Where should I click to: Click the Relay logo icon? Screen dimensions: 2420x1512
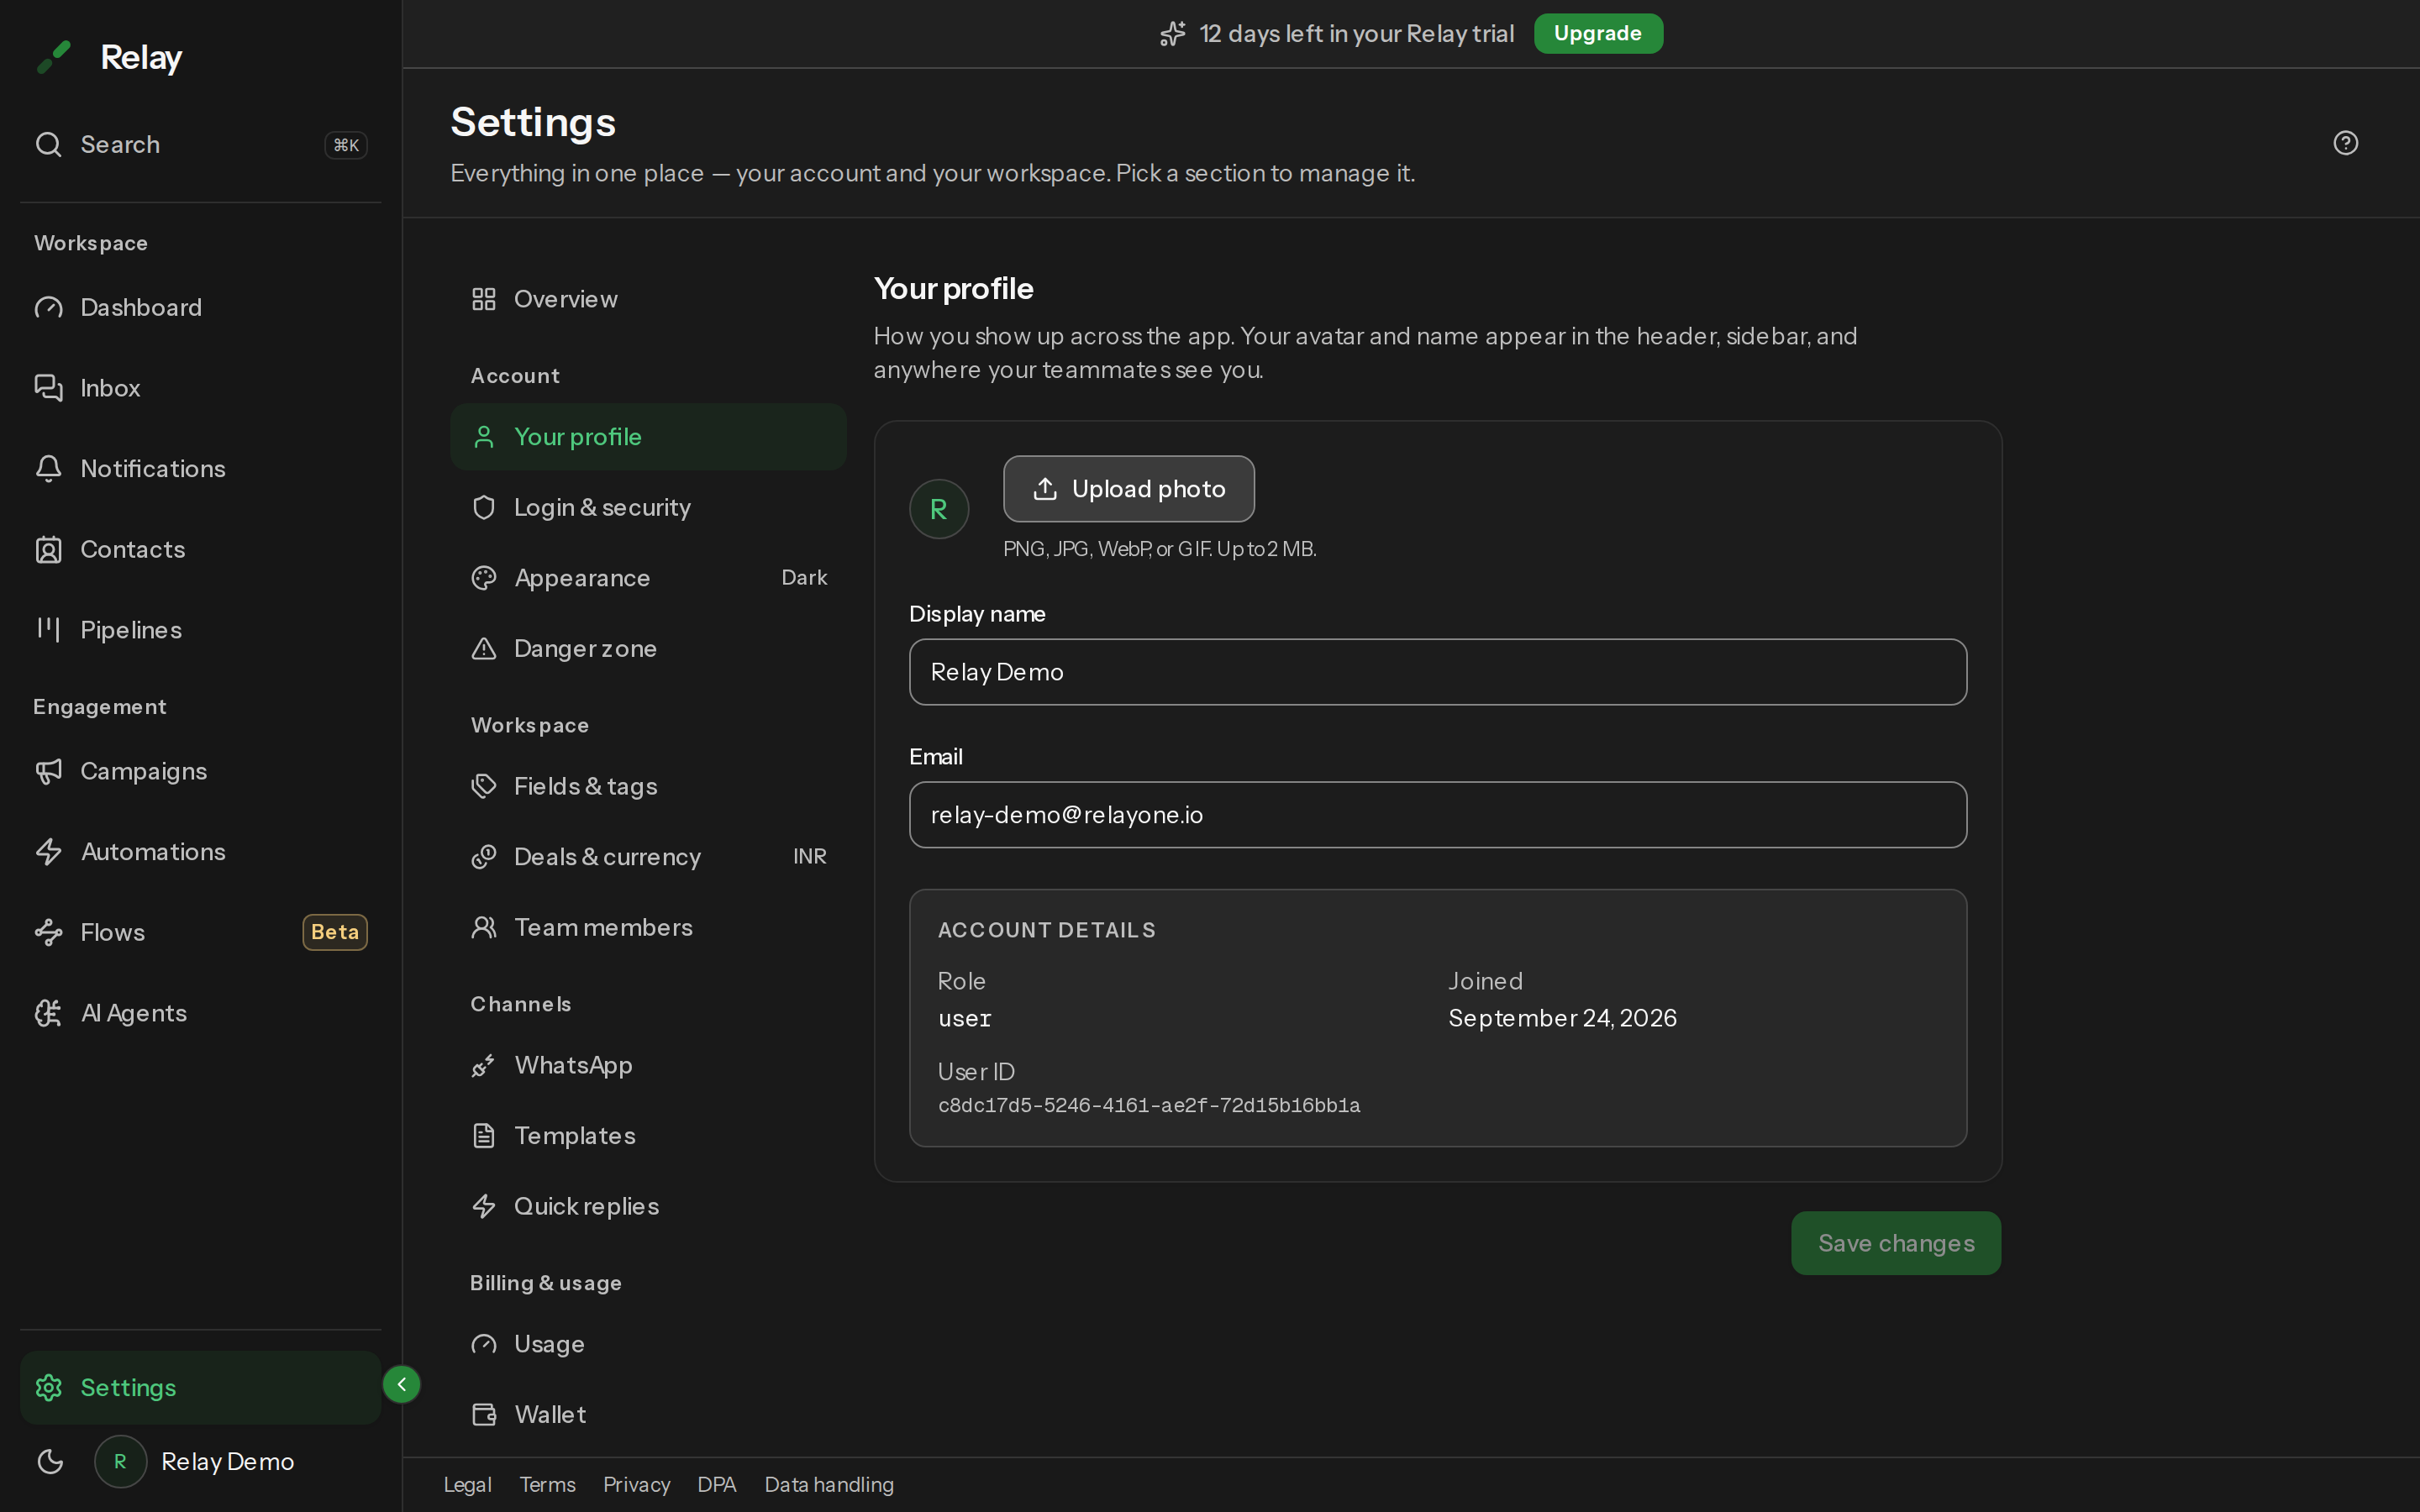point(54,57)
